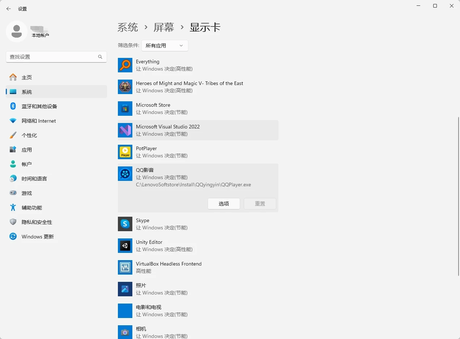460x339 pixels.
Task: Click the 电影和电视 app icon
Action: point(125,311)
